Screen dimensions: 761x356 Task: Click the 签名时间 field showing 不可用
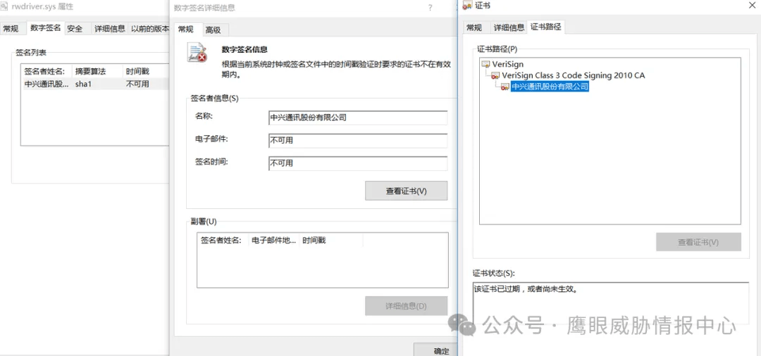tap(358, 164)
